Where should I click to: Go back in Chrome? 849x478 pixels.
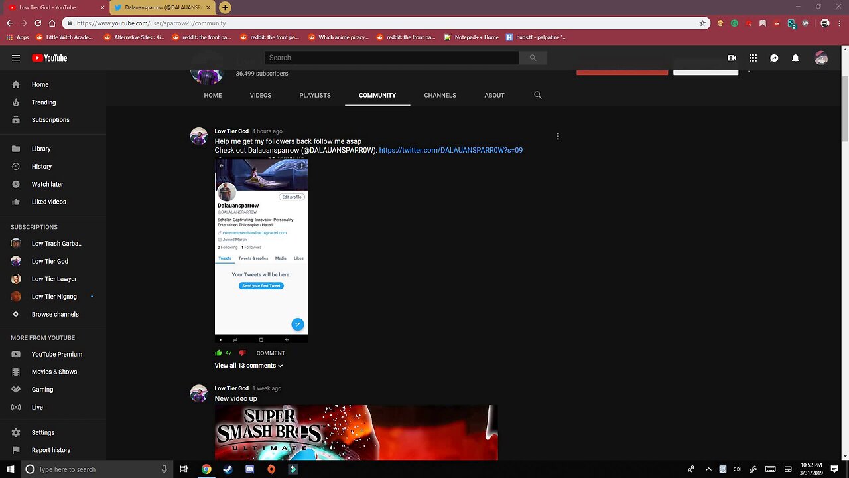(9, 23)
